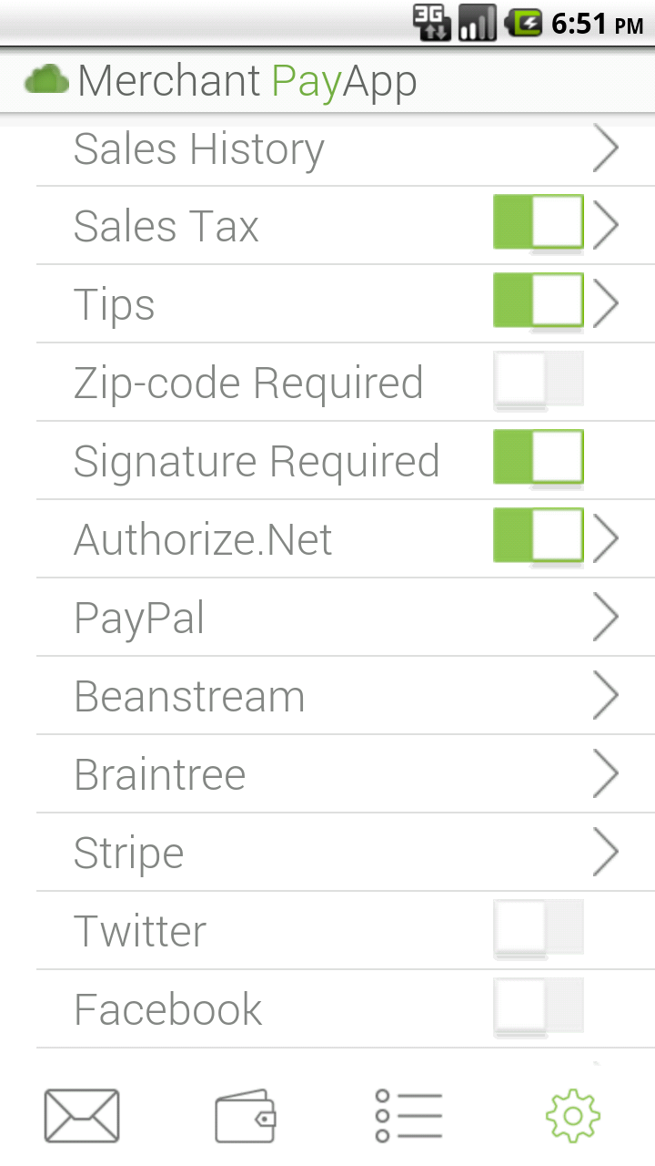Expand Sales History with its chevron
The image size is (655, 1166).
(x=605, y=148)
